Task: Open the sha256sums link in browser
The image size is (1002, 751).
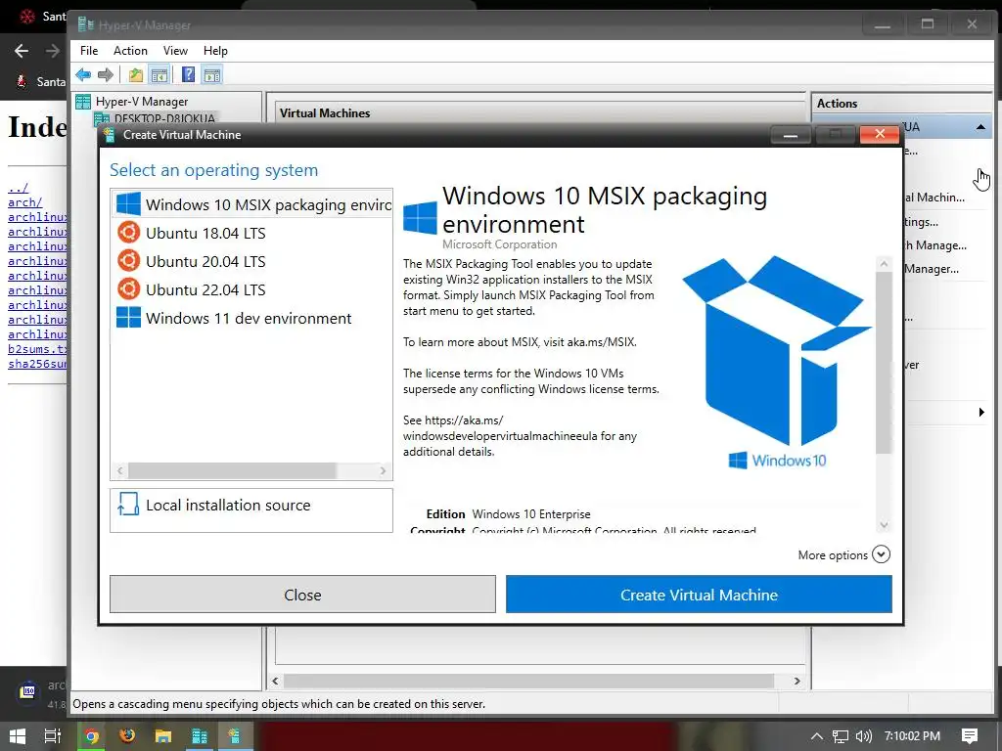Action: 37,364
